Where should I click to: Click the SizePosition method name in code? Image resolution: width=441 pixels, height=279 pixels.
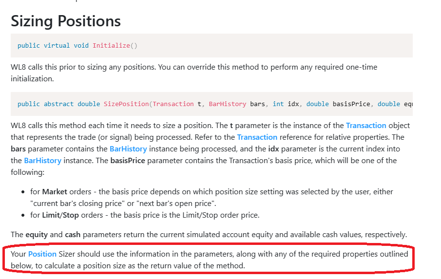pos(126,104)
